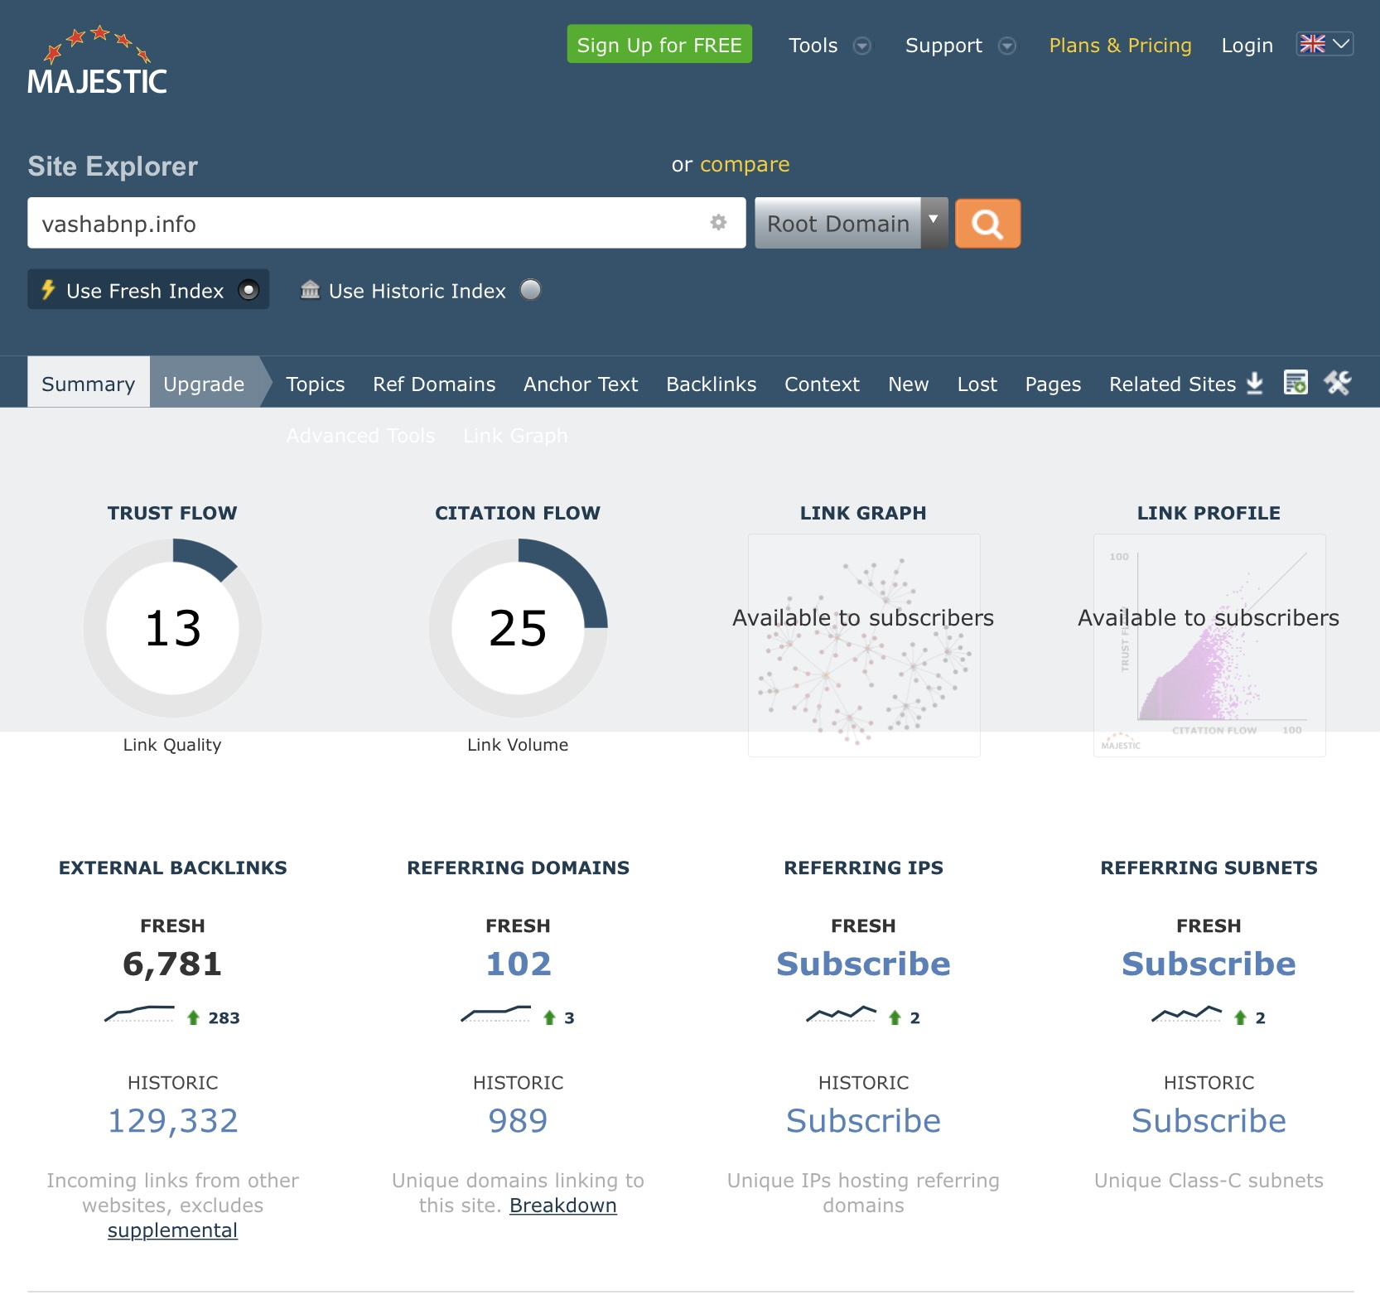Click the UK flag language icon
This screenshot has height=1300, width=1380.
tap(1313, 44)
